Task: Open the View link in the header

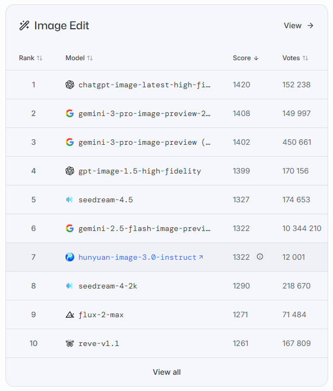Action: tap(298, 25)
